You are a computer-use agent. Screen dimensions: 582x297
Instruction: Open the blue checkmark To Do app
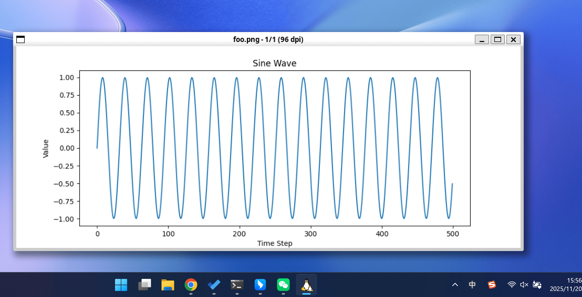click(x=214, y=285)
